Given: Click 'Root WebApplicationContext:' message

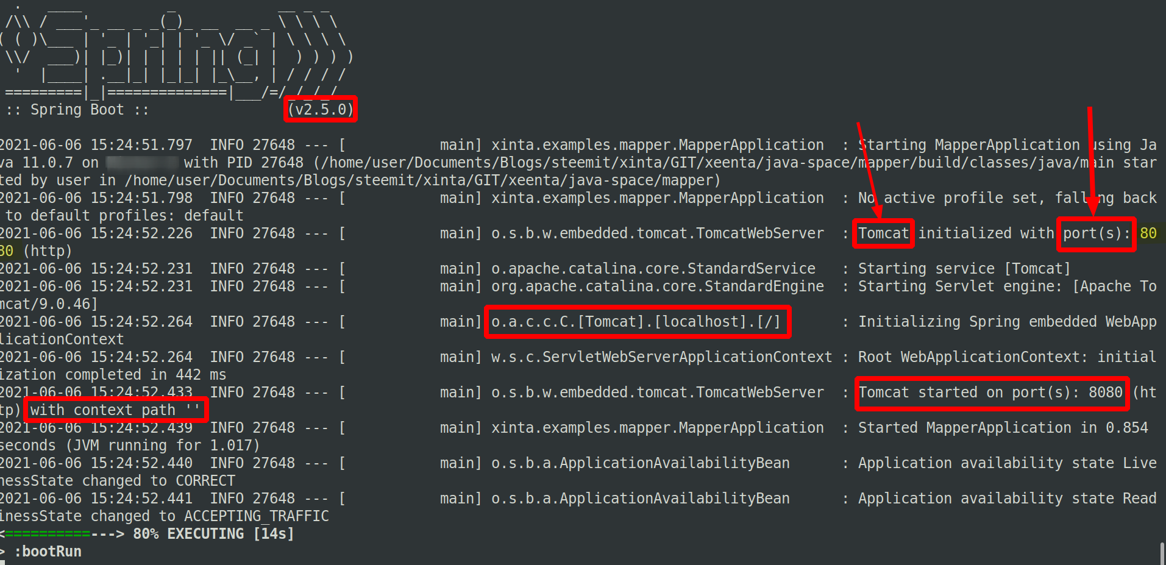Looking at the screenshot, I should click(x=973, y=357).
